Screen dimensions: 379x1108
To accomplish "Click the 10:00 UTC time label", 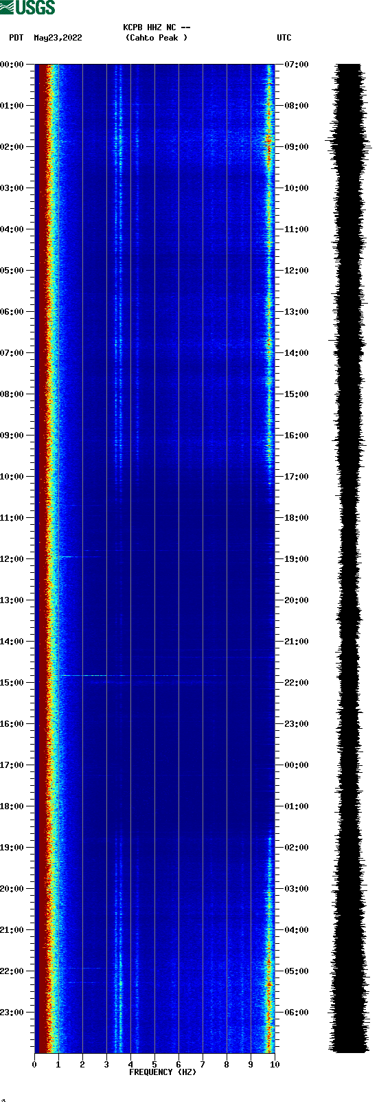I will [297, 188].
